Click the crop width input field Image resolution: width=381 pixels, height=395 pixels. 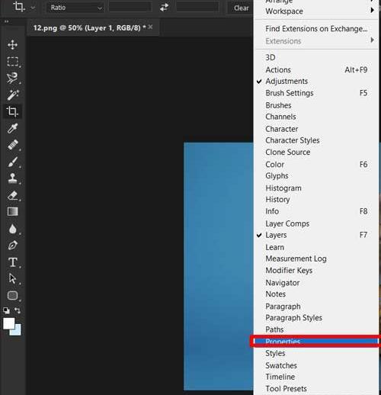click(x=130, y=8)
